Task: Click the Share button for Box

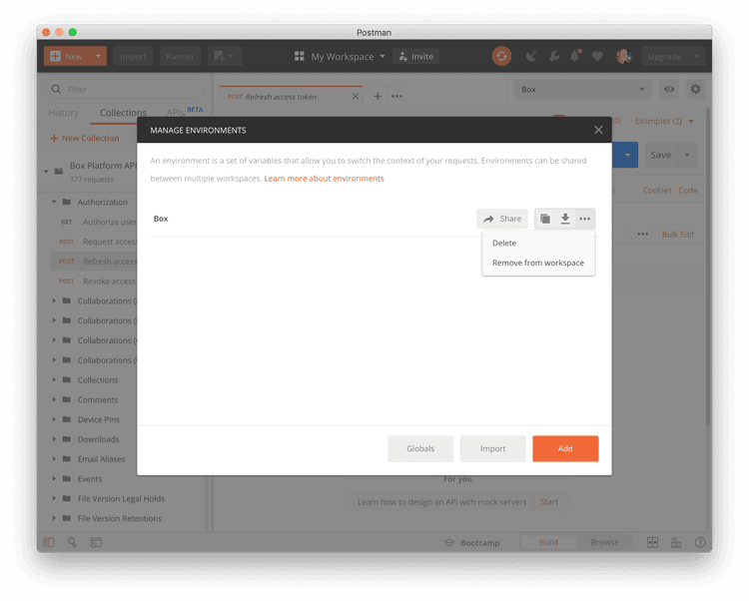Action: pos(502,219)
